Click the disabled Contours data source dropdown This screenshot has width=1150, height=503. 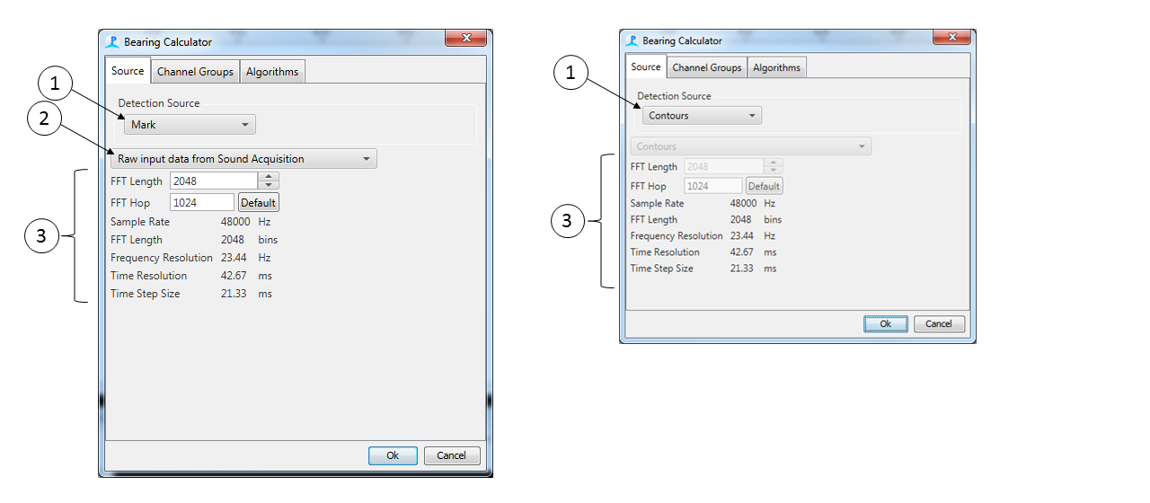coord(750,146)
